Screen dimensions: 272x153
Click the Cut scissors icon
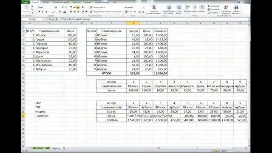[32, 6]
